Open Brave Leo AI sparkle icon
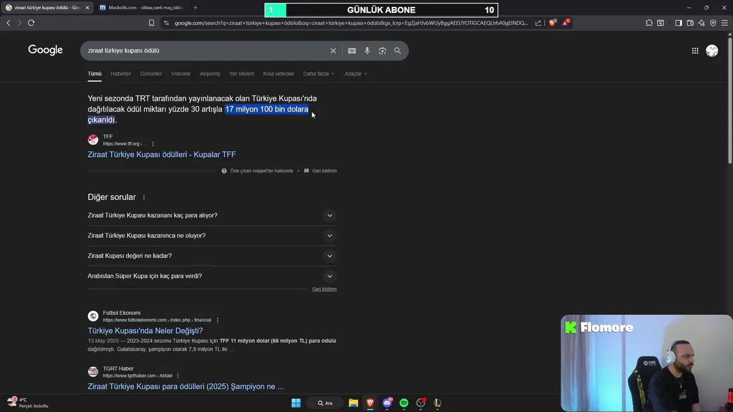Viewport: 733px width, 412px height. tap(702, 23)
